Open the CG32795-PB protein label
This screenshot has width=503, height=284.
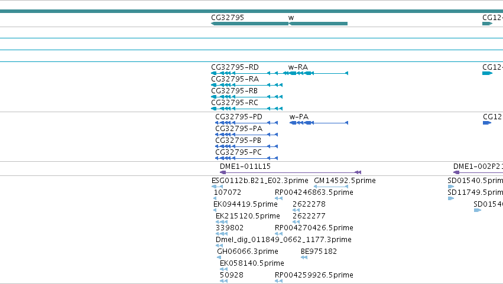[x=238, y=141]
